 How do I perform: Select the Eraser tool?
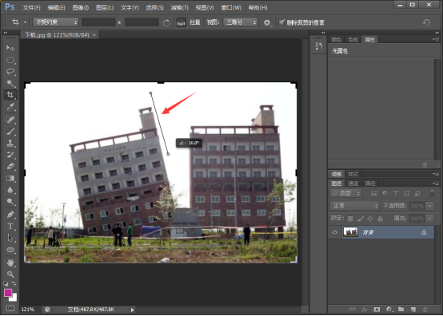tap(10, 166)
